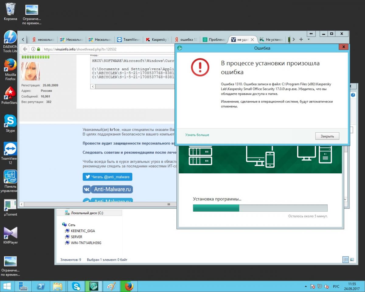Click down scroll arrow right of installer
Image resolution: width=365 pixels, height=292 pixels.
(x=345, y=199)
